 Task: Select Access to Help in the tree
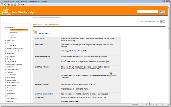pos(14,35)
